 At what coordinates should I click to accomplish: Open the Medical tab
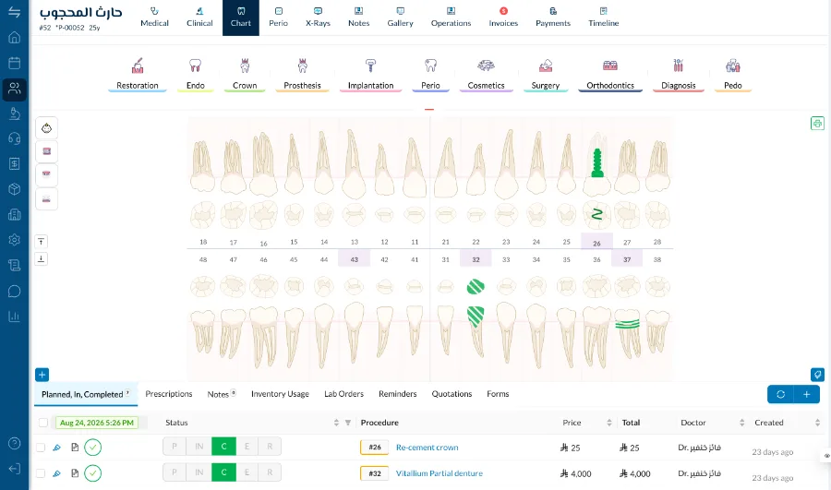(x=154, y=18)
